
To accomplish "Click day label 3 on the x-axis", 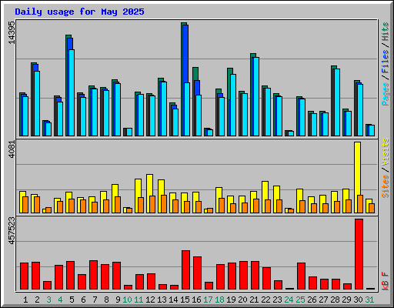I will [x=48, y=300].
